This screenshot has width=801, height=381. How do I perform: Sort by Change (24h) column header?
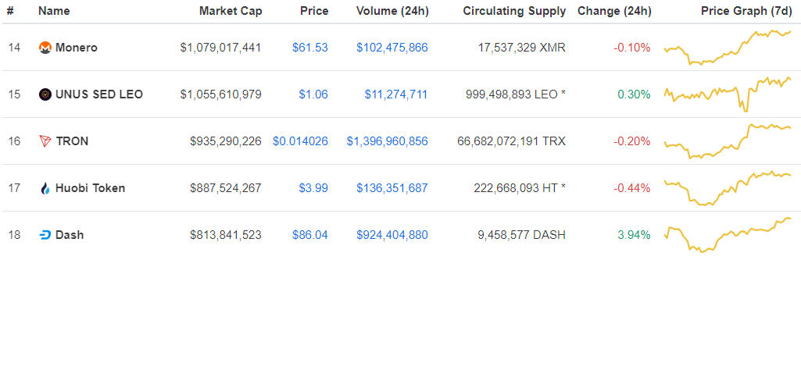pyautogui.click(x=614, y=11)
